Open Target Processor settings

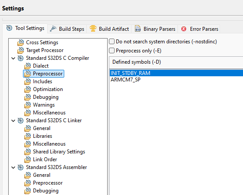point(45,50)
